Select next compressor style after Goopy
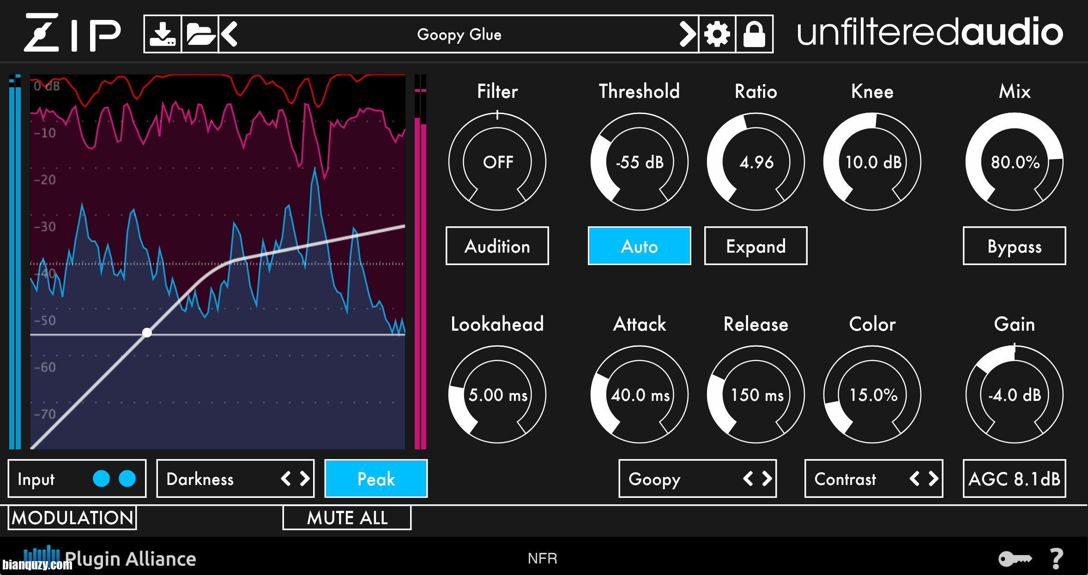 (767, 478)
